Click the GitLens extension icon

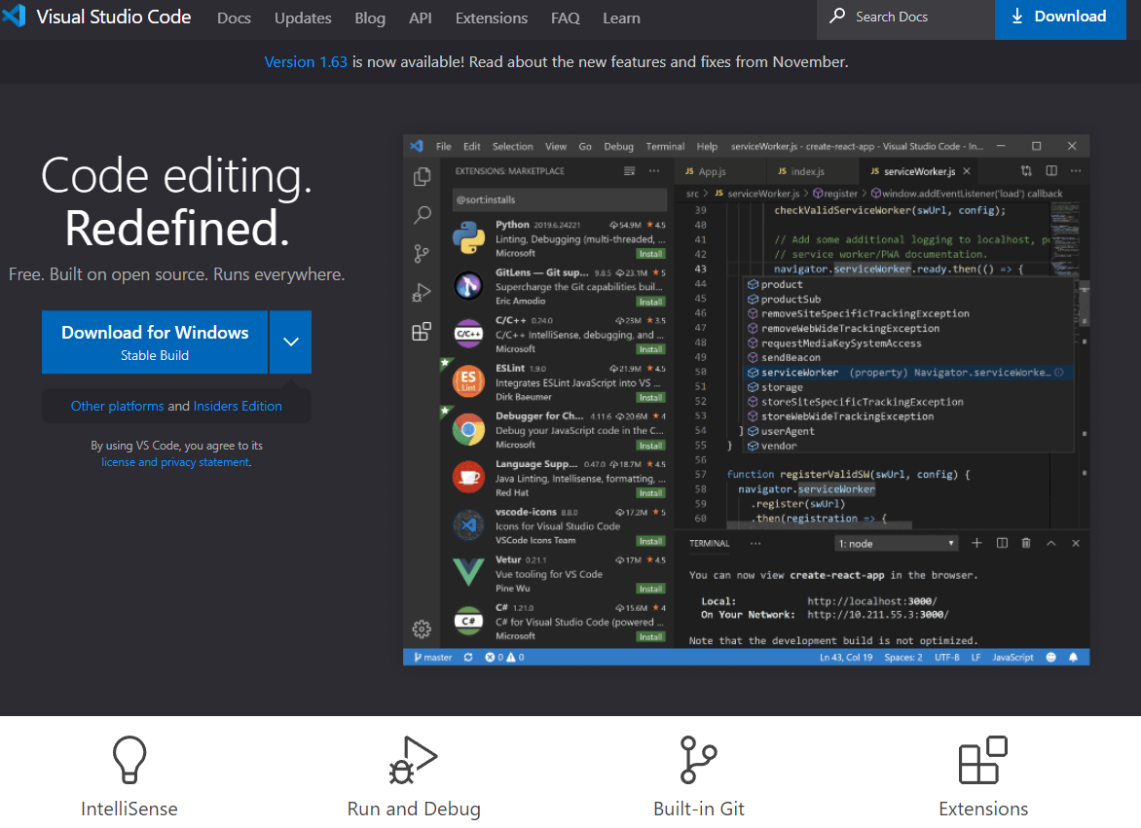tap(468, 286)
